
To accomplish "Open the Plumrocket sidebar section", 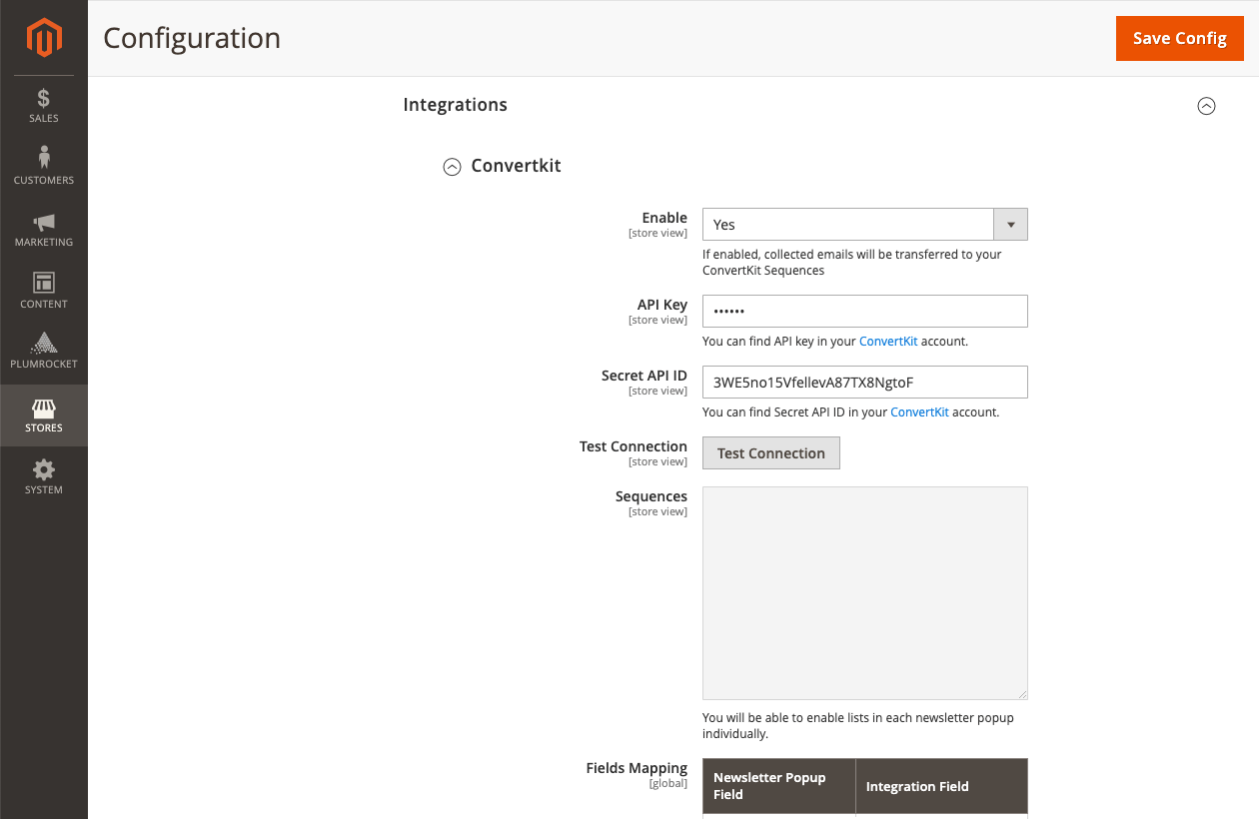I will pyautogui.click(x=43, y=352).
